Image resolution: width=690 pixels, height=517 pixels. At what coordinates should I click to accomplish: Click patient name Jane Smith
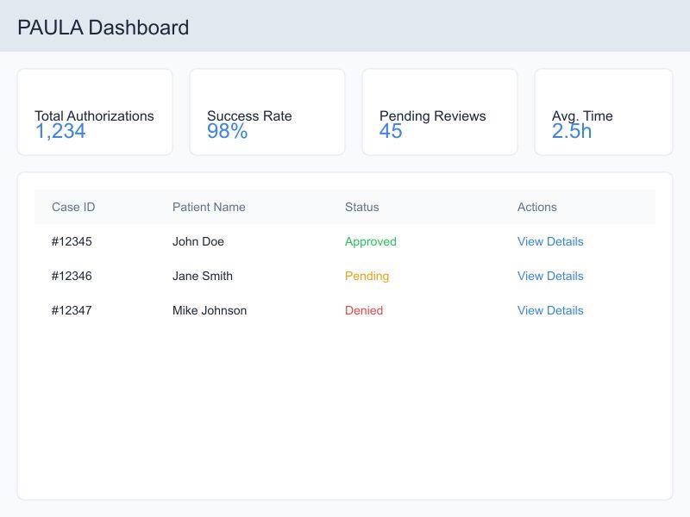[203, 276]
